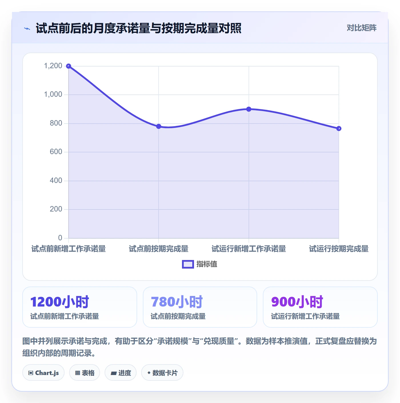Click the 对比矩阵 label in header
Image resolution: width=400 pixels, height=403 pixels.
[x=361, y=28]
